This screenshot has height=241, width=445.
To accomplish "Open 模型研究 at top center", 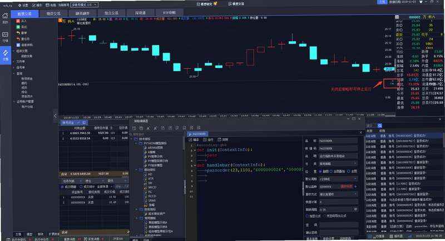I will click(x=206, y=4).
